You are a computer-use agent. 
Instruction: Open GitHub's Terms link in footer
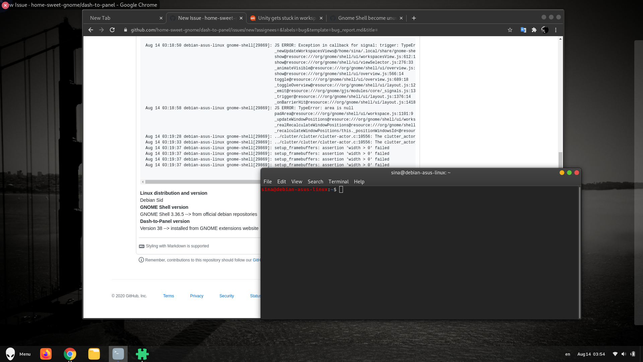[168, 296]
